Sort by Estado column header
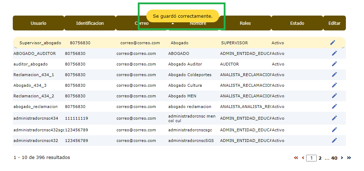364x171 pixels. (297, 23)
